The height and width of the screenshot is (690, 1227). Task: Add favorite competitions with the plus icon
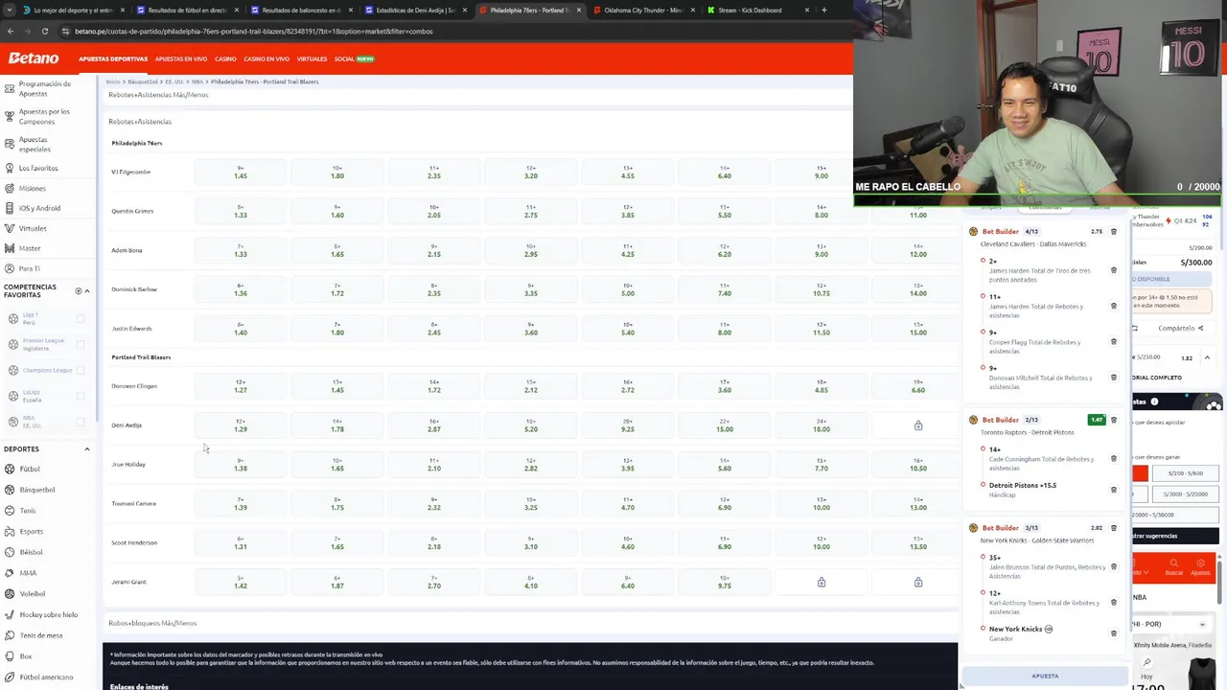79,290
